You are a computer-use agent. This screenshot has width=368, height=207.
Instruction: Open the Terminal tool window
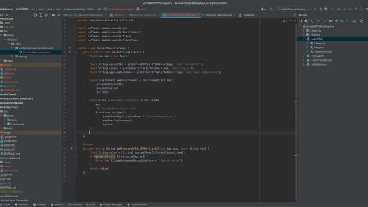point(40,205)
